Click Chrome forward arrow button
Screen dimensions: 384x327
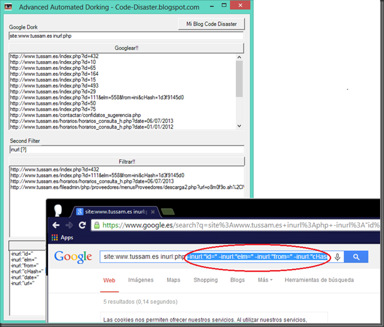[69, 225]
